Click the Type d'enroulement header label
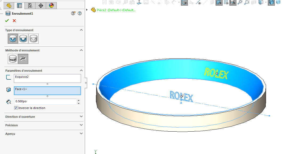The width and height of the screenshot is (282, 154). pos(19,30)
